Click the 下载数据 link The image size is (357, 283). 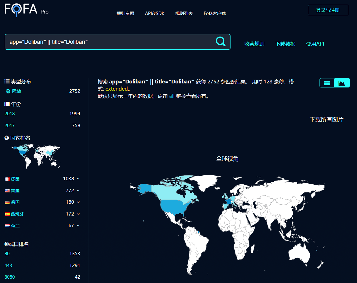click(x=285, y=44)
